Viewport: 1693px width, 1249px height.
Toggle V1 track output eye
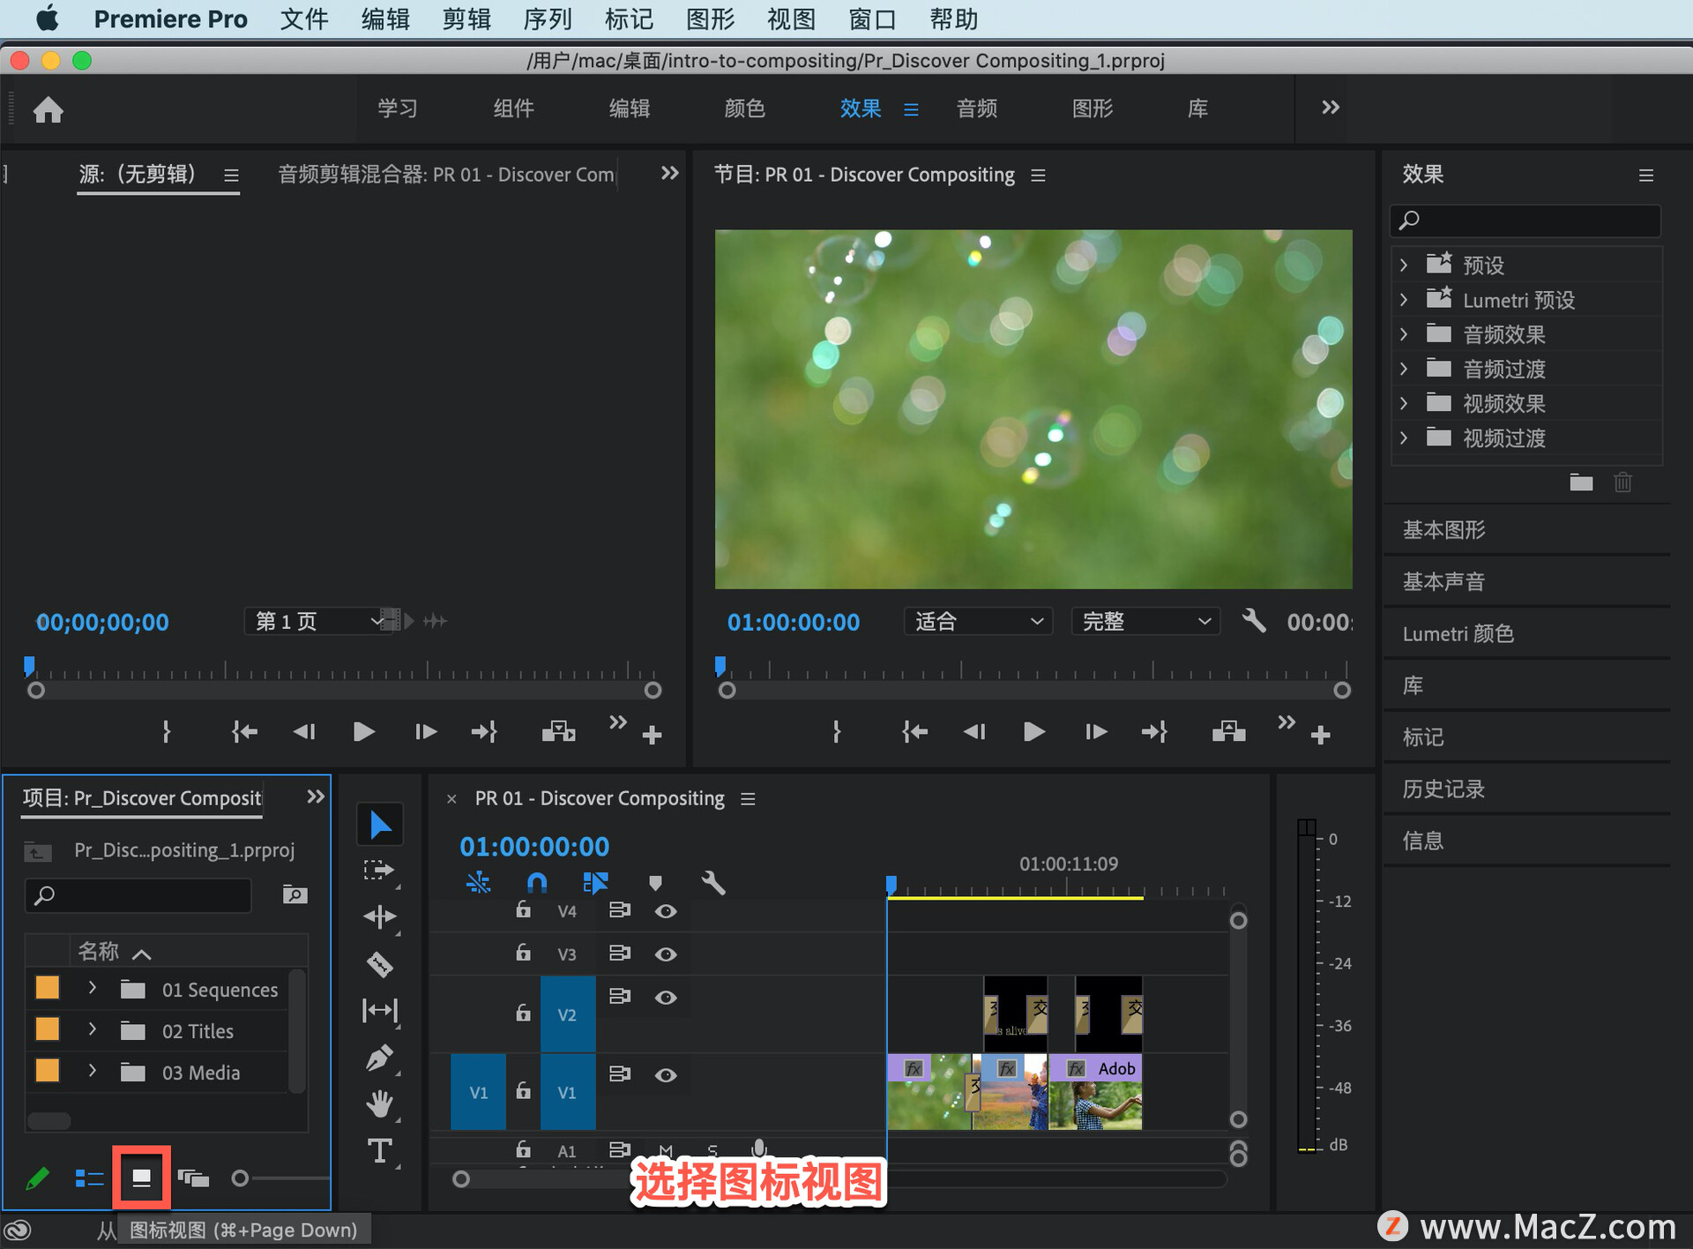coord(666,1075)
